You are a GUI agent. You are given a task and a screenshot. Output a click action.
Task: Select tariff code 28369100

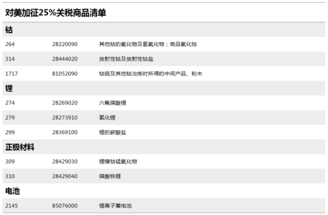pos(65,133)
